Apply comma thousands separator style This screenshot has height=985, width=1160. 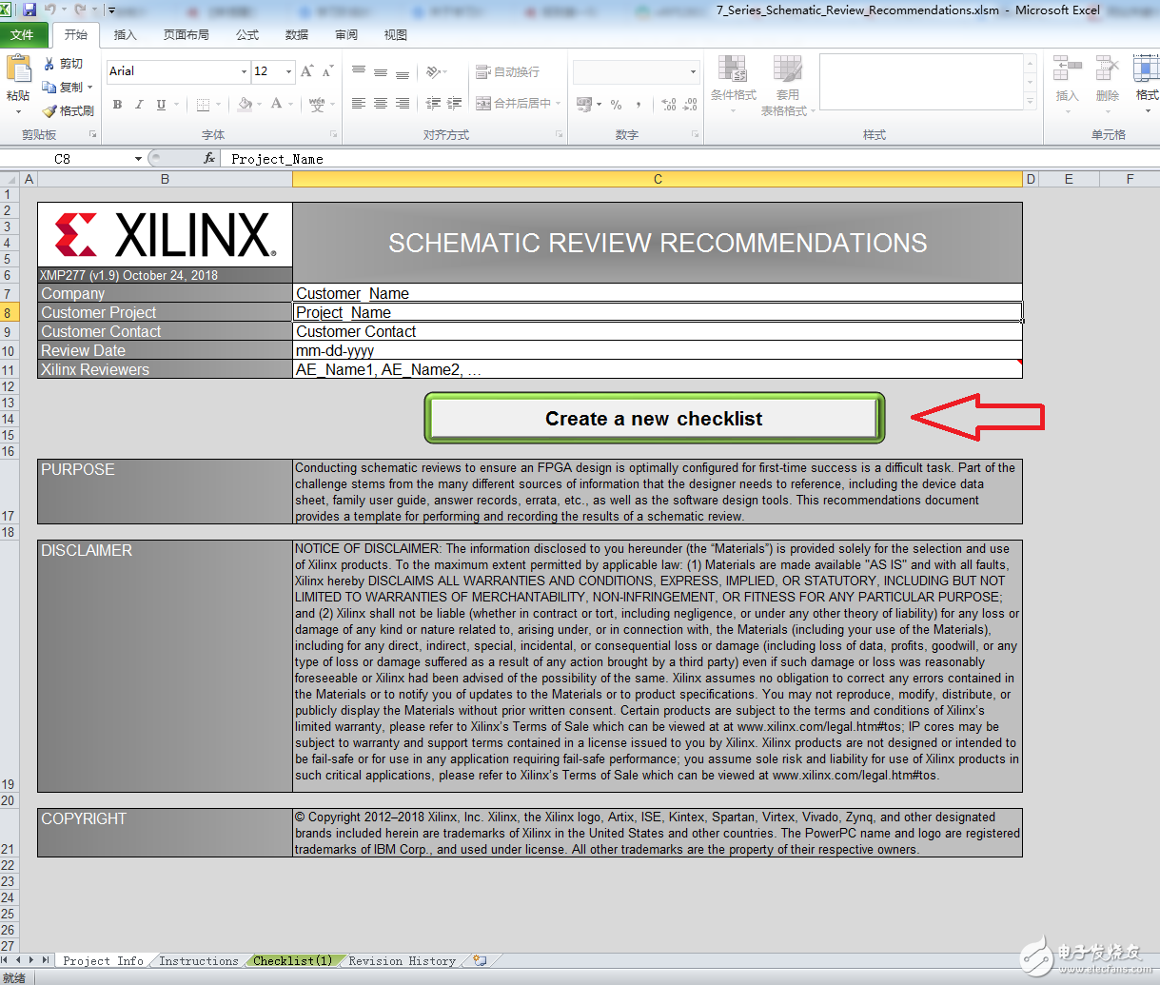click(639, 104)
